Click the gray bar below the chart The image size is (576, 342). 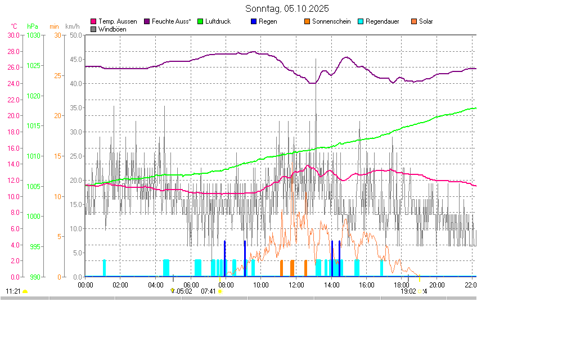click(x=238, y=298)
